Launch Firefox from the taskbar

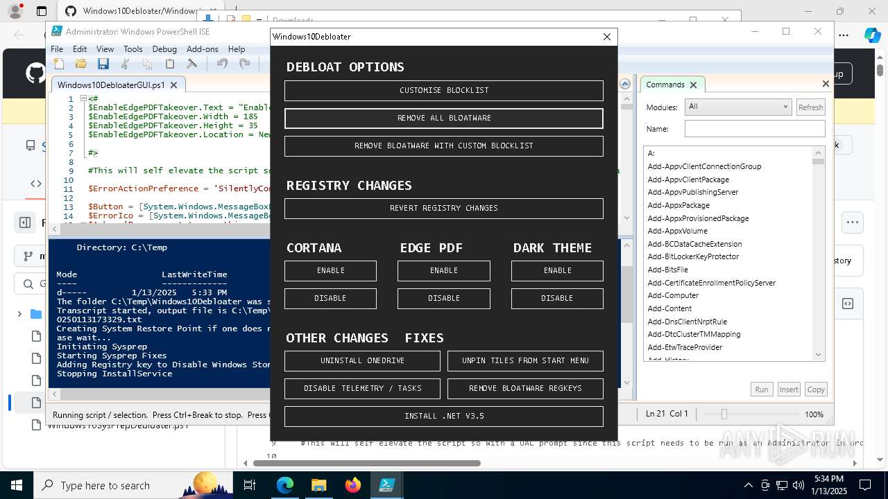pyautogui.click(x=352, y=485)
